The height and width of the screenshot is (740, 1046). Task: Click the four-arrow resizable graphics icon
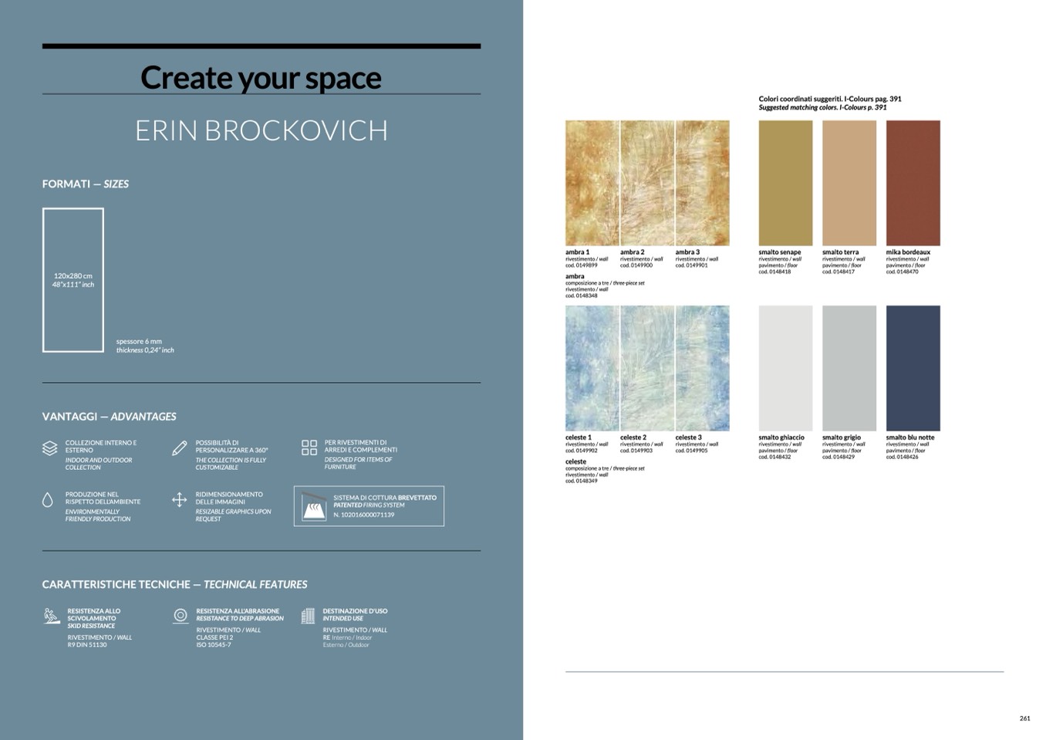179,500
